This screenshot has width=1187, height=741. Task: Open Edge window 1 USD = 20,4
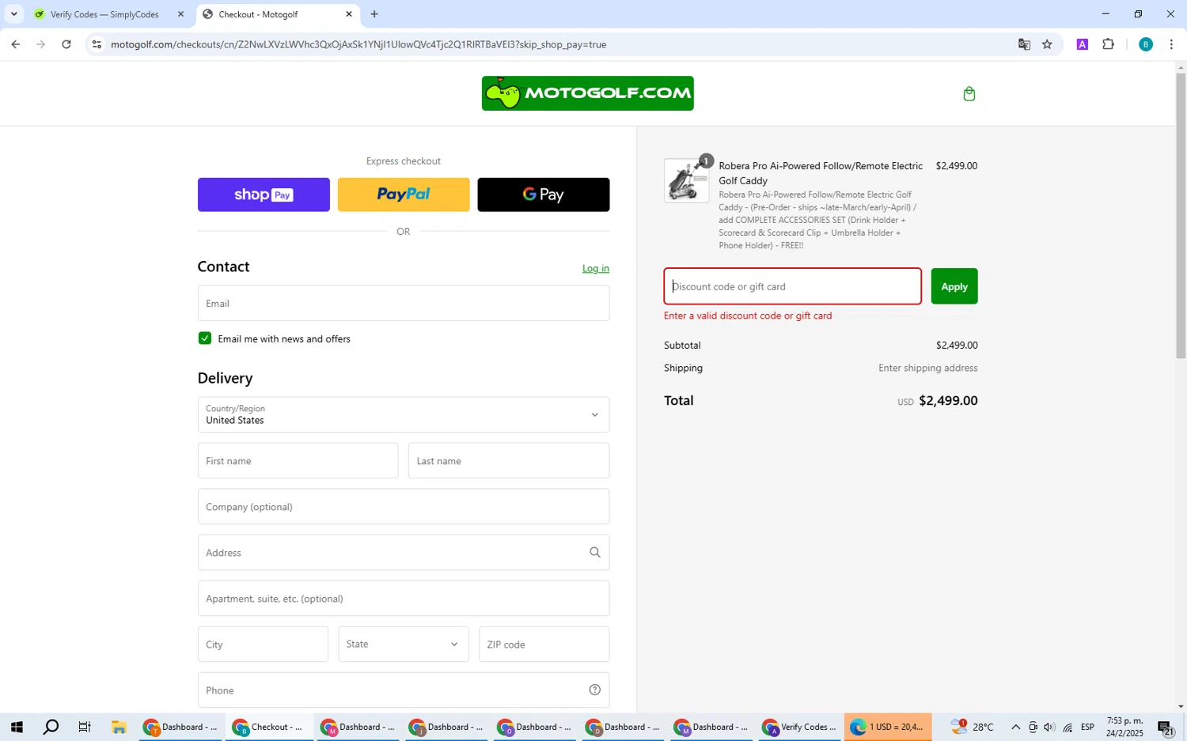(888, 727)
